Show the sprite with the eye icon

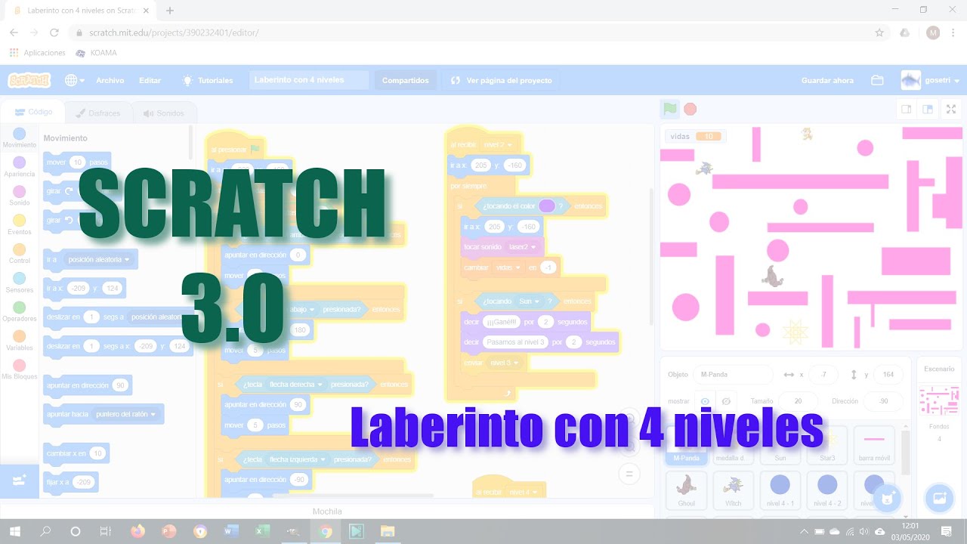coord(704,400)
